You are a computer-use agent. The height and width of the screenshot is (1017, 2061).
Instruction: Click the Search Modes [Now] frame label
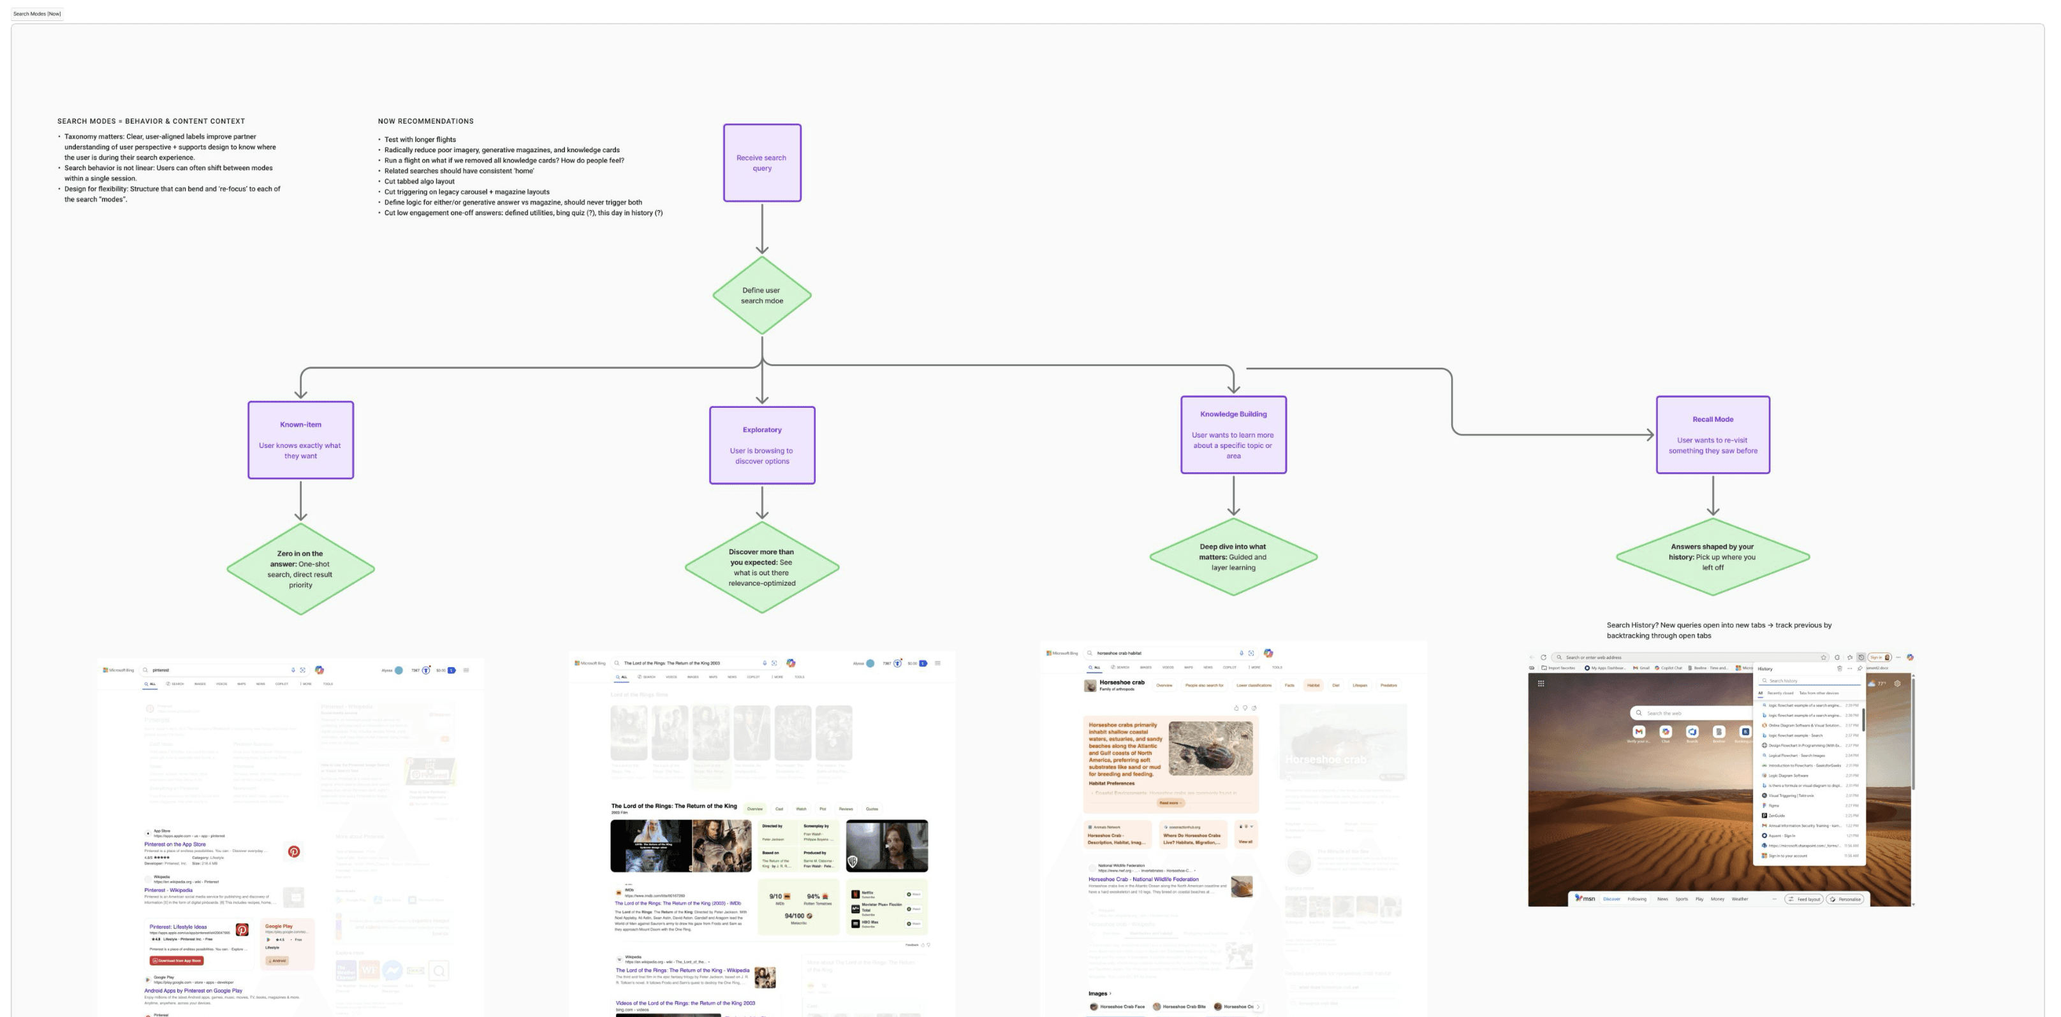[37, 13]
